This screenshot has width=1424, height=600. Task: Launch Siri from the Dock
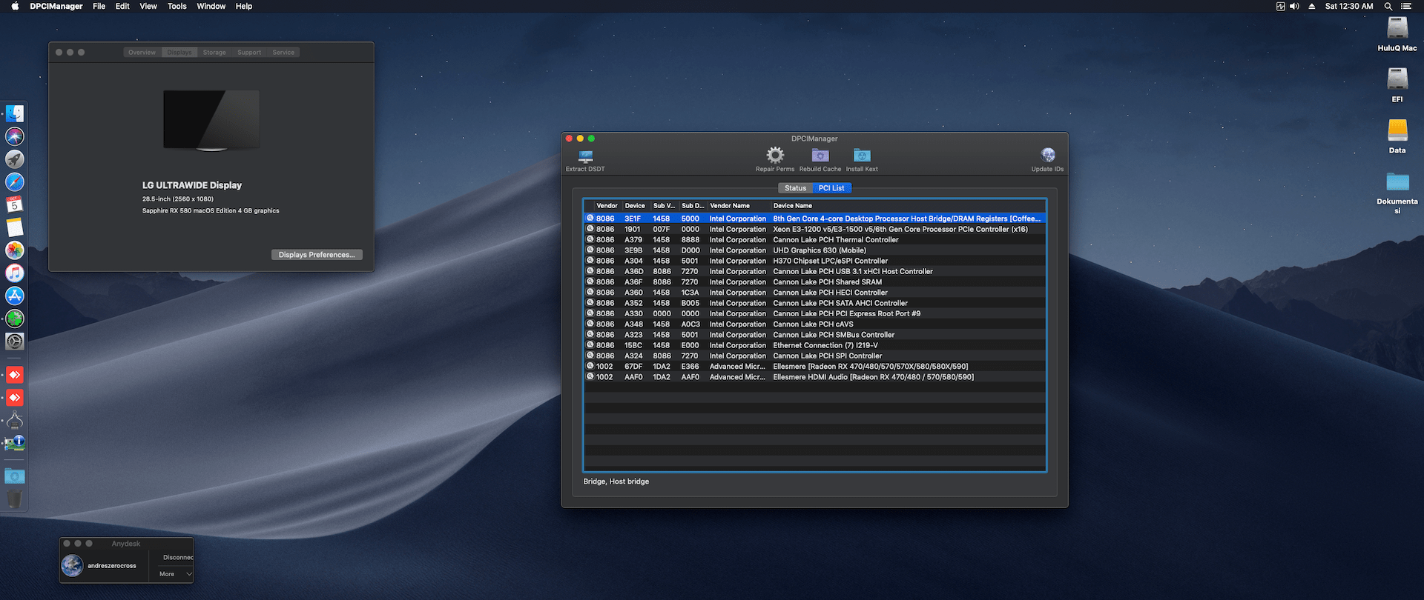coord(15,136)
